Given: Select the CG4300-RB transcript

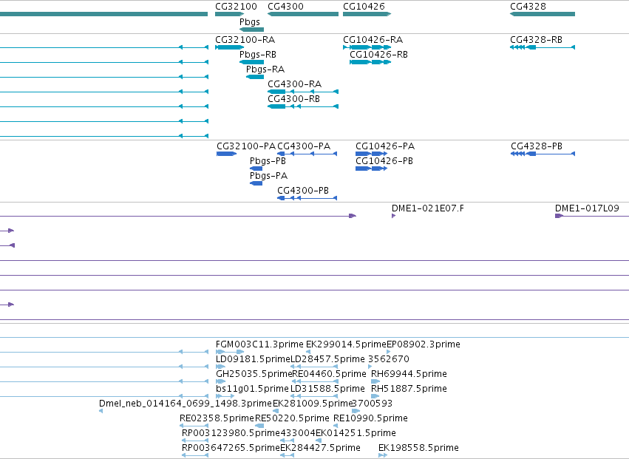Looking at the screenshot, I should pos(303,106).
